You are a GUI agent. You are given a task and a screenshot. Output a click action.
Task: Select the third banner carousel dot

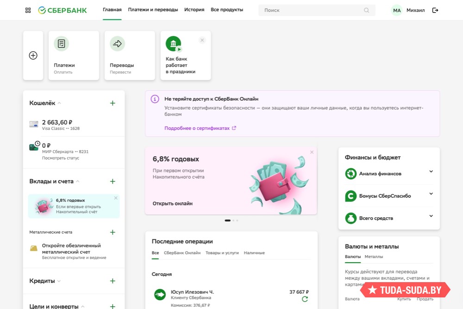point(237,221)
